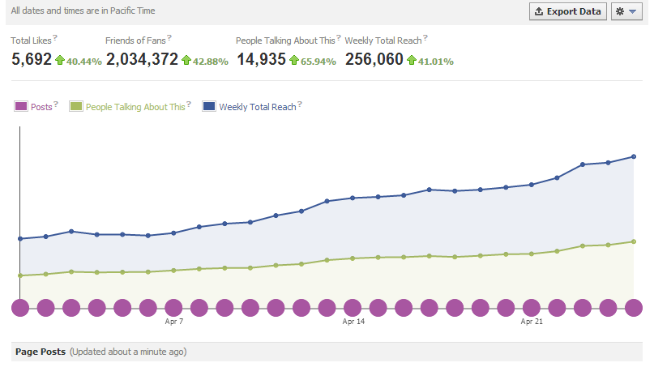Click green arrow beside 256,060 reach

412,60
